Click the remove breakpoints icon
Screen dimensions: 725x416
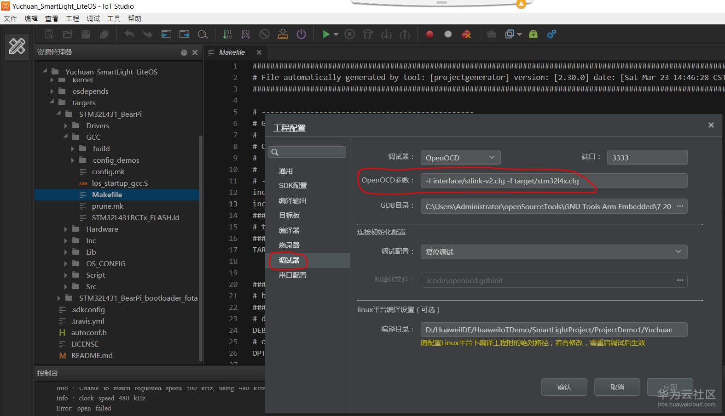click(466, 34)
